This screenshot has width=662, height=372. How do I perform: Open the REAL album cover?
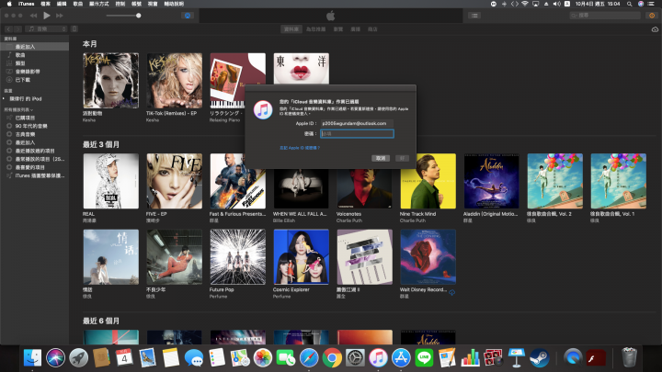(110, 181)
